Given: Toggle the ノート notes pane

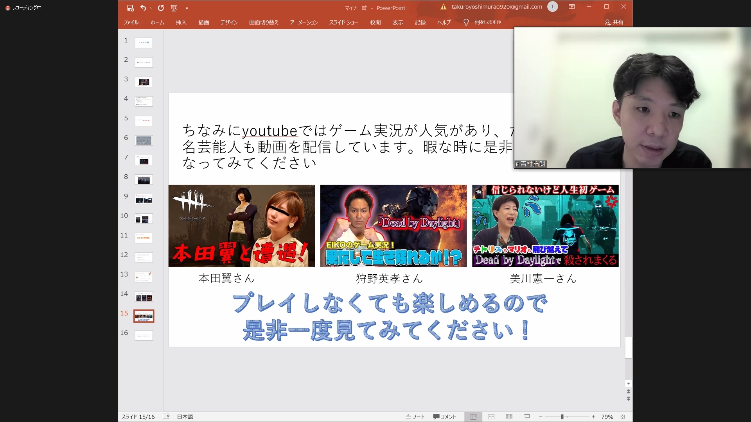Looking at the screenshot, I should pos(415,417).
